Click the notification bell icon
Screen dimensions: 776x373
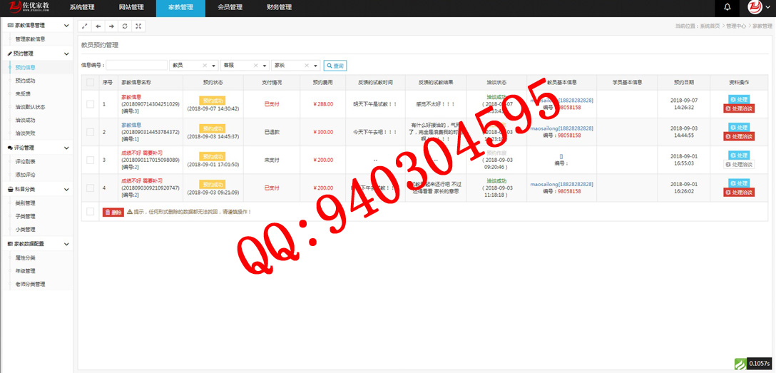click(x=727, y=8)
